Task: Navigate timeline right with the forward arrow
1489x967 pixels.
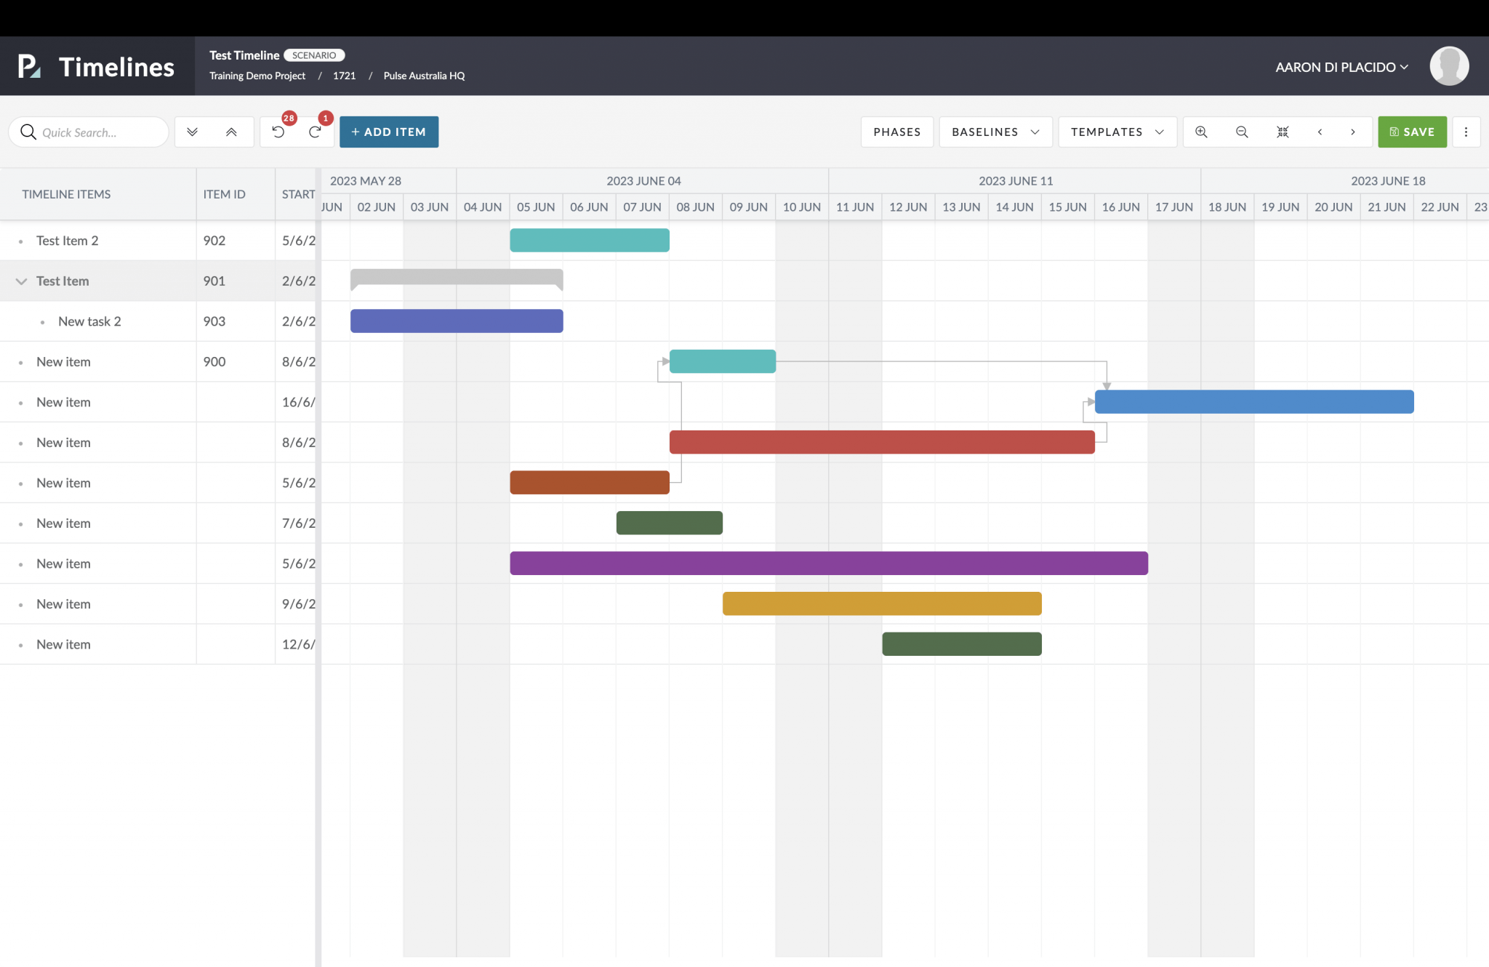Action: point(1352,132)
